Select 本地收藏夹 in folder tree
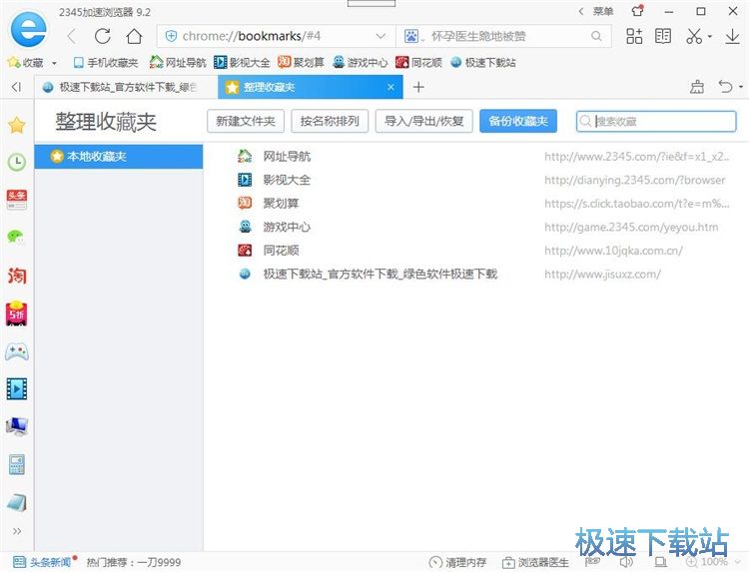The image size is (749, 572). [x=119, y=156]
